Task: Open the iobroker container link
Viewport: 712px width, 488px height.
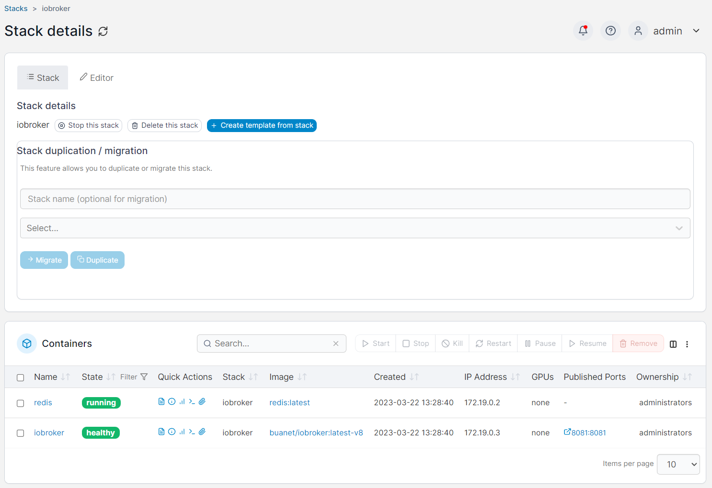Action: pyautogui.click(x=49, y=433)
